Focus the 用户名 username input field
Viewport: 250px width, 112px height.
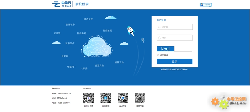point(175,27)
